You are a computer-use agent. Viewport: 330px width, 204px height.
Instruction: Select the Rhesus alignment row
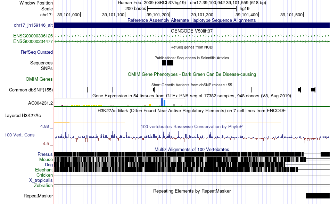pos(192,154)
